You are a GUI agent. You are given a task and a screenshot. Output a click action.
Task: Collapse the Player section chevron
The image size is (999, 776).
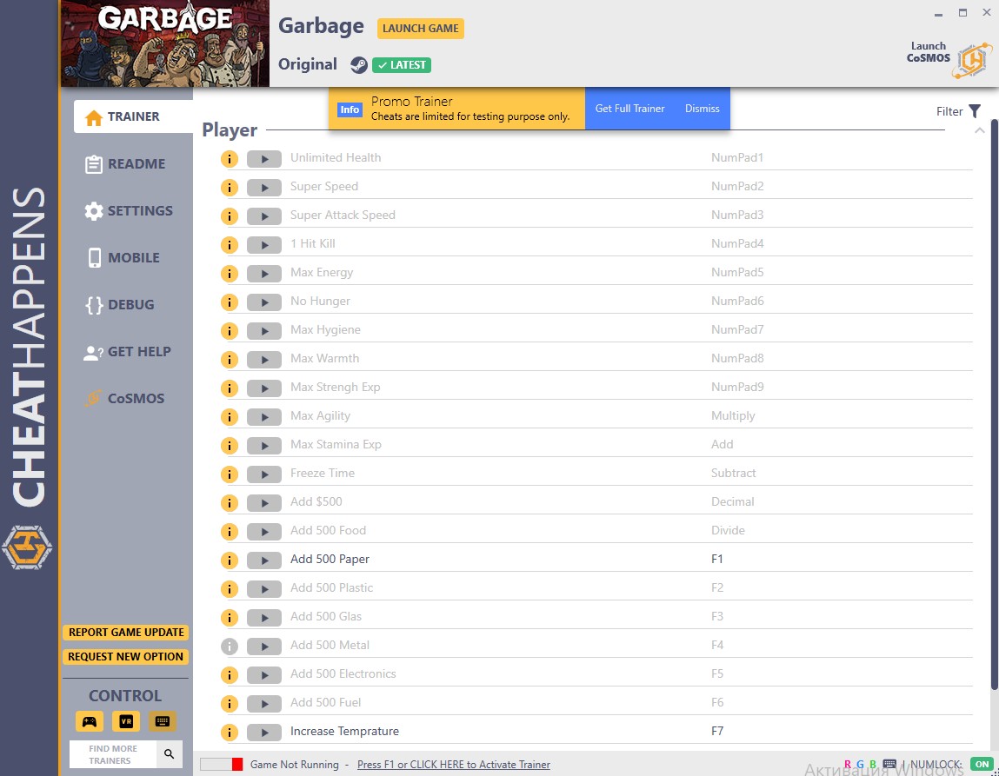click(980, 130)
